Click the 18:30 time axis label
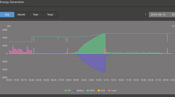The height and width of the screenshot is (97, 175). click(136, 80)
